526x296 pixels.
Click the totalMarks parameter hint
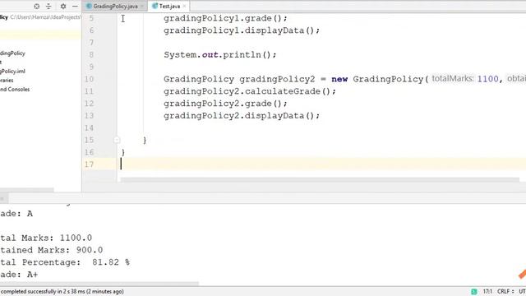pos(453,79)
